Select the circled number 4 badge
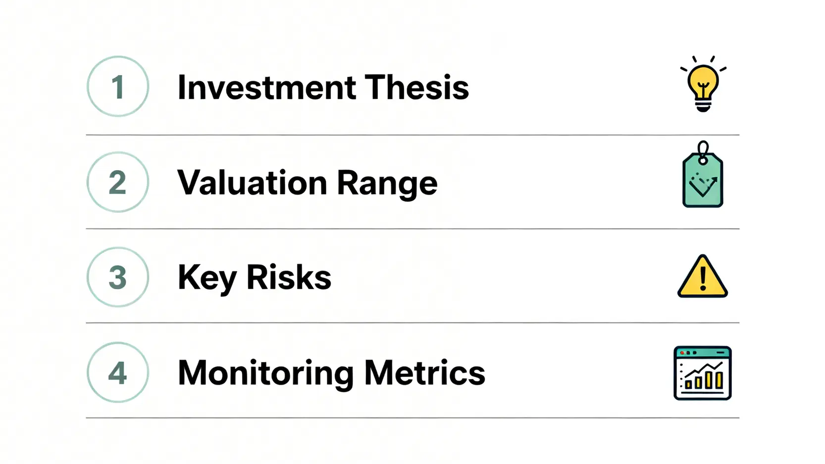This screenshot has width=825, height=464. 118,372
